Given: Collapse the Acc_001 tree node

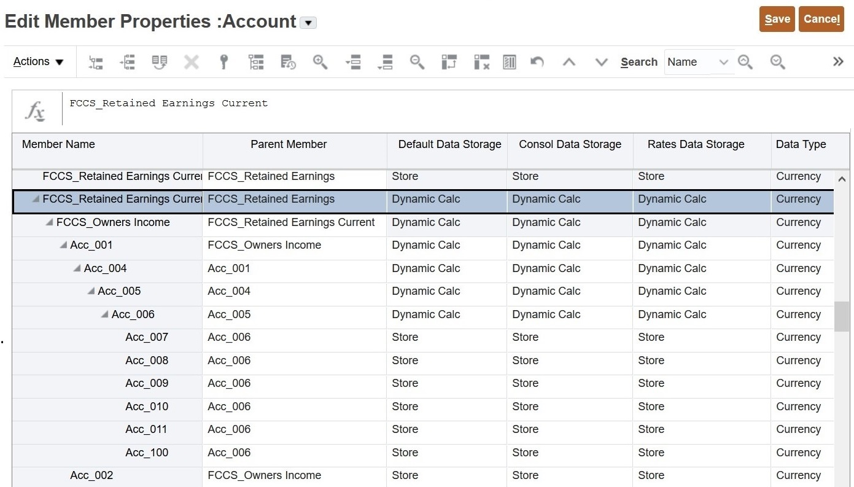Looking at the screenshot, I should [x=63, y=246].
